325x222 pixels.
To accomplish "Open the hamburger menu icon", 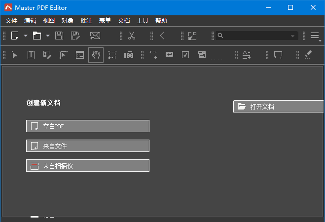I will (315, 36).
